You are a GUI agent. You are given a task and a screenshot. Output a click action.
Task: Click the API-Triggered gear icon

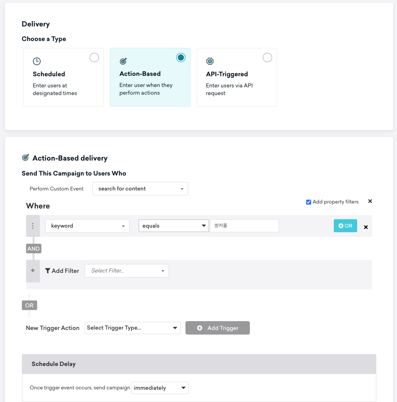pos(210,61)
